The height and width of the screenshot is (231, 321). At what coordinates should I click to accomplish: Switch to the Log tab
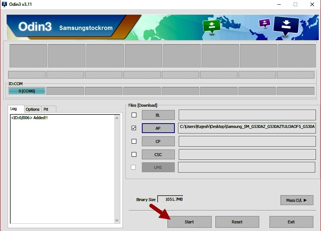tap(16, 109)
